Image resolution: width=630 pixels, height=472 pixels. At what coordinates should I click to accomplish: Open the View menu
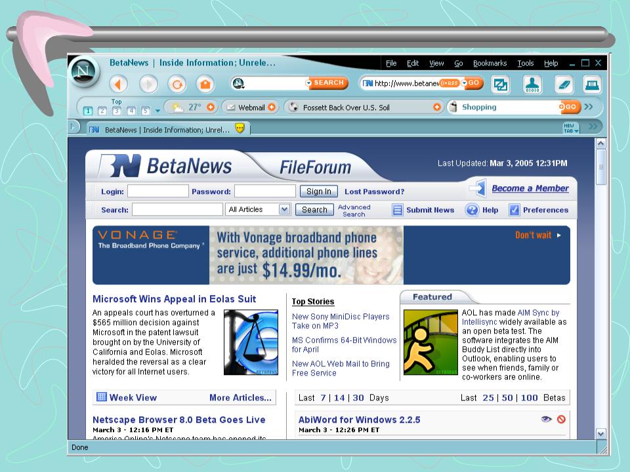(436, 64)
